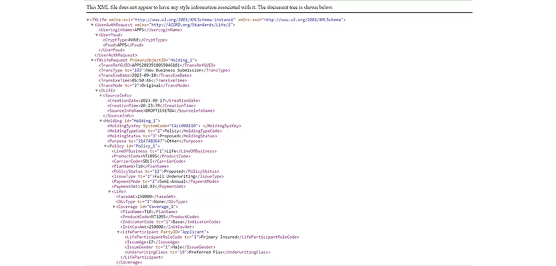556x266 pixels.
Task: Click the IssueType Full Underwriting line
Action: 168,176
